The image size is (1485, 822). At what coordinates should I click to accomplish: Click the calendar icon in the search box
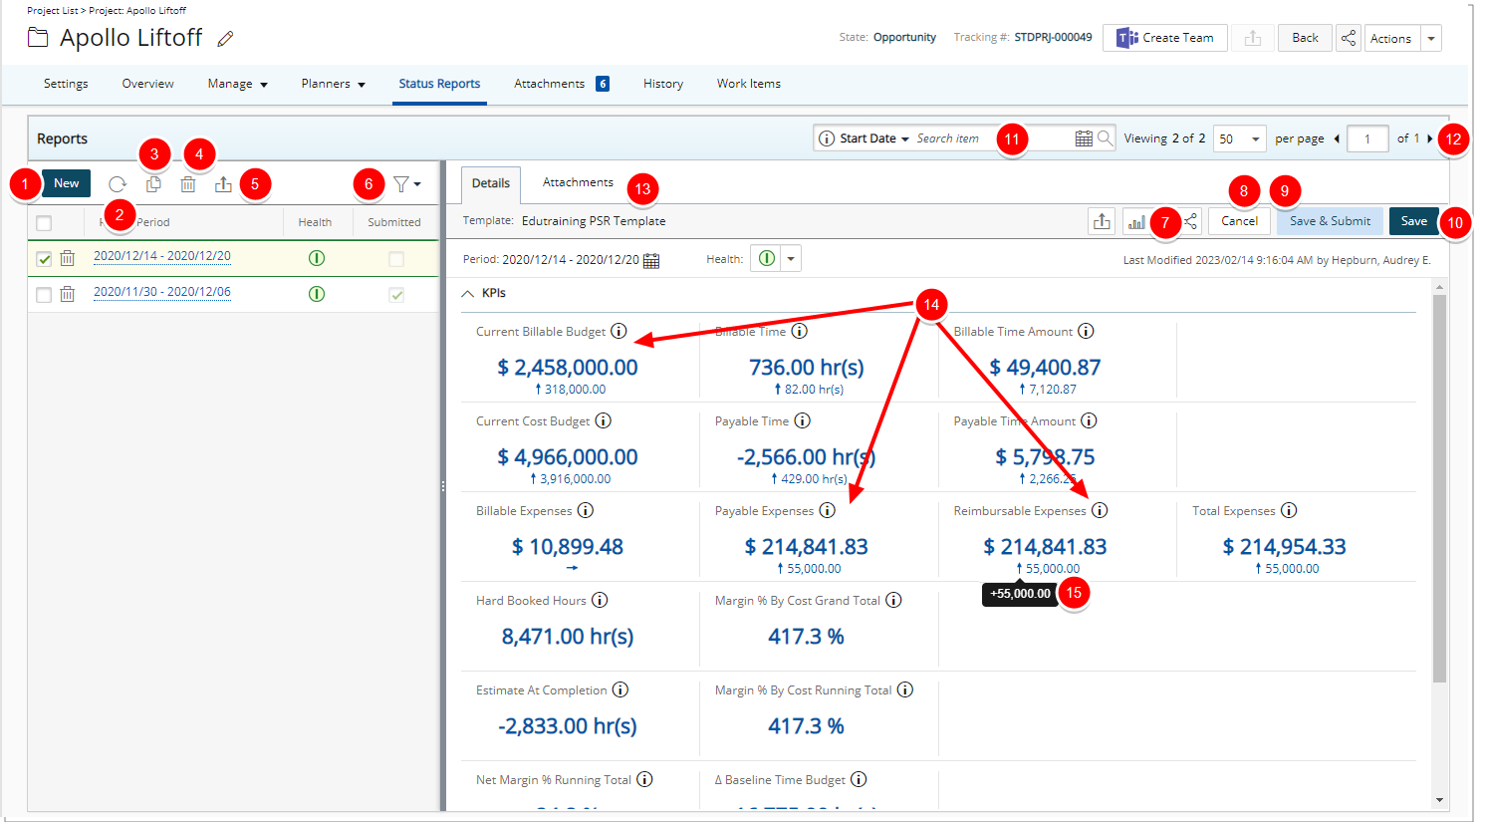pos(1084,138)
